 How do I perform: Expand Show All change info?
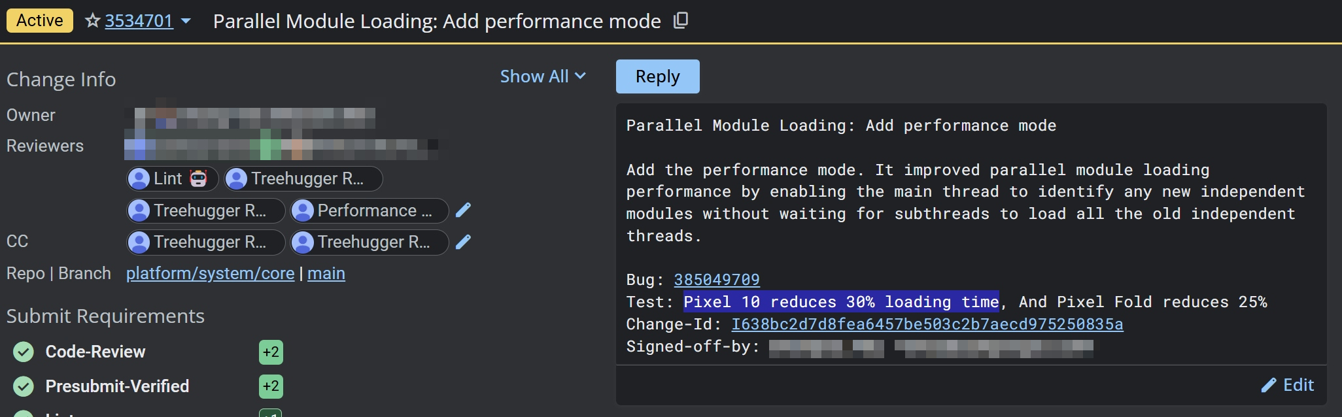(x=542, y=76)
